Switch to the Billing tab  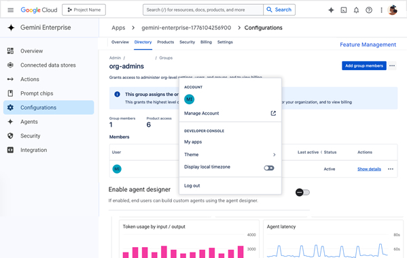click(x=206, y=42)
